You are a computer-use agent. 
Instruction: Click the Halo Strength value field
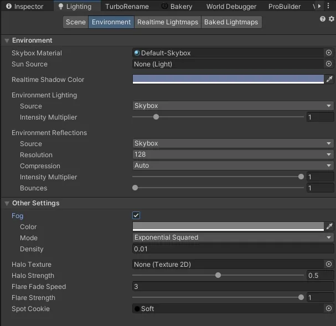(320, 276)
